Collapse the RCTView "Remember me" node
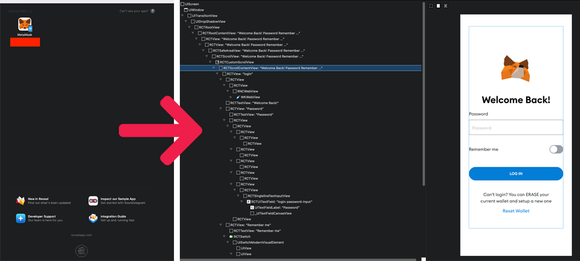The height and width of the screenshot is (261, 580). pyautogui.click(x=221, y=225)
